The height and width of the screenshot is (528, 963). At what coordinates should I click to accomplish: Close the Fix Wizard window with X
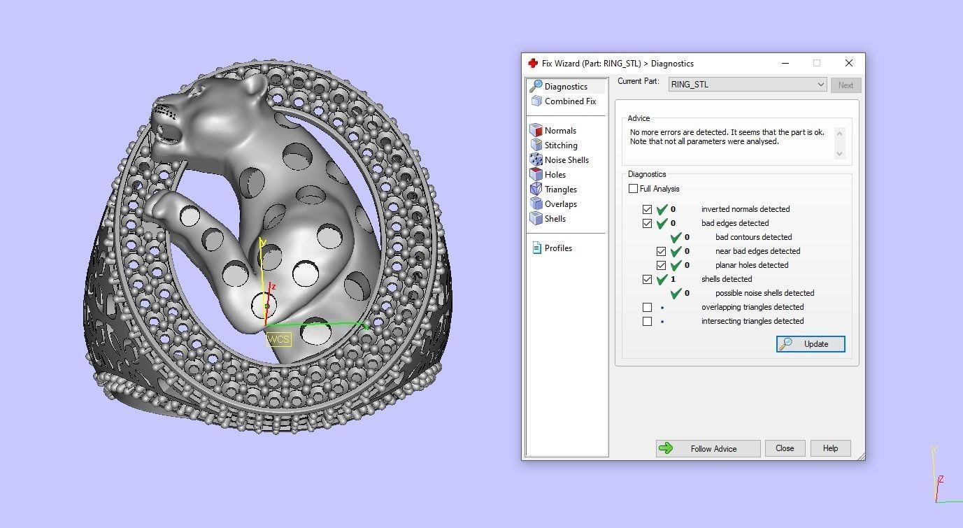(848, 63)
